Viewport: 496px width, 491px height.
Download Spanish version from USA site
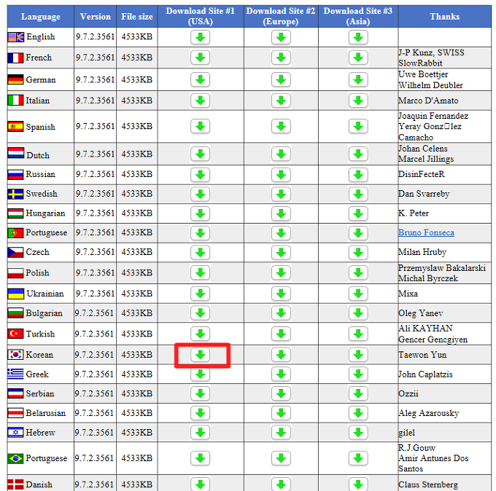tap(201, 126)
